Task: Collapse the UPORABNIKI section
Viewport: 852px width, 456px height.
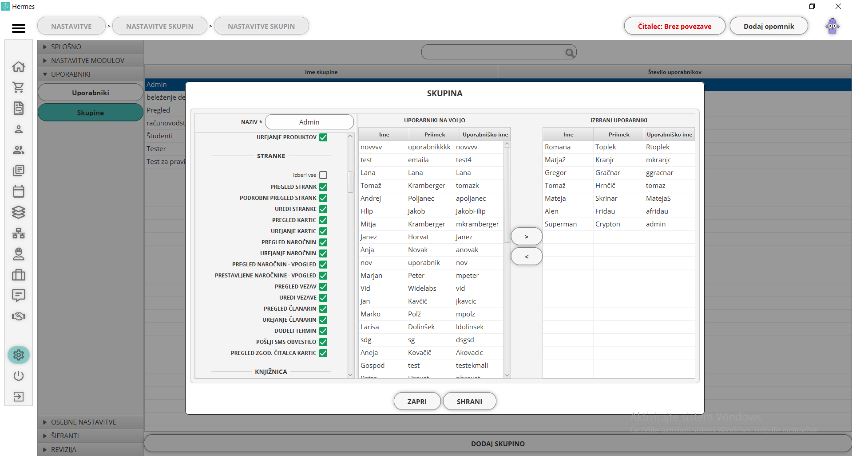Action: click(x=91, y=74)
